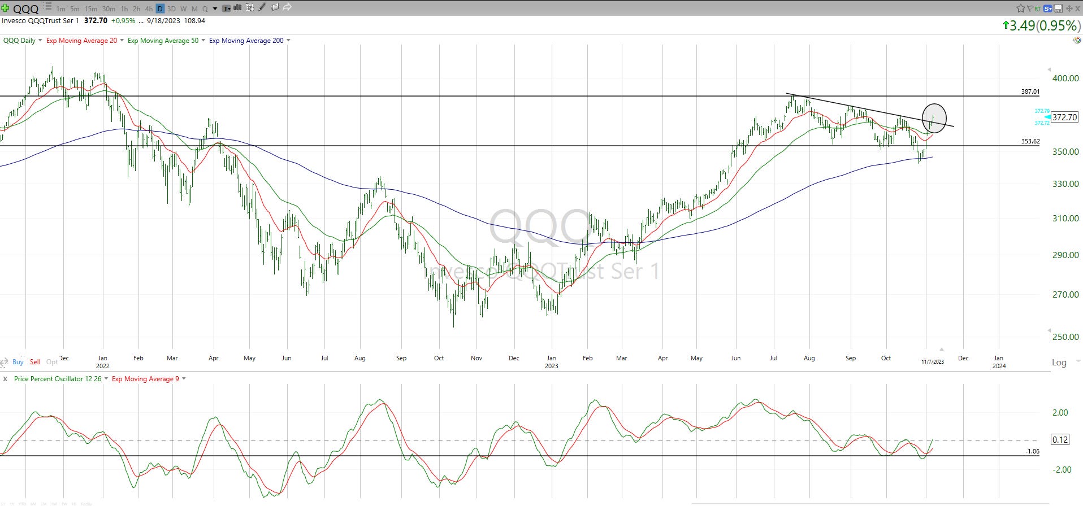
Task: Select the drawing tools pencil icon
Action: (262, 7)
